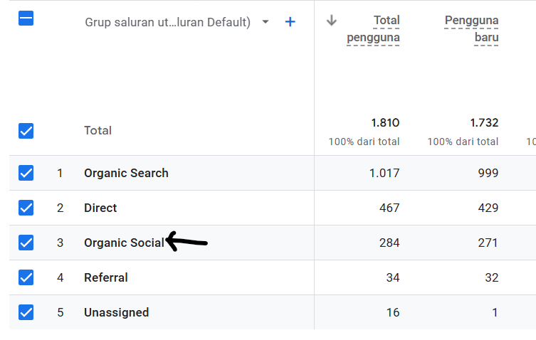This screenshot has height=340, width=536.
Task: Deselect the Organic Social row checkbox
Action: [26, 243]
